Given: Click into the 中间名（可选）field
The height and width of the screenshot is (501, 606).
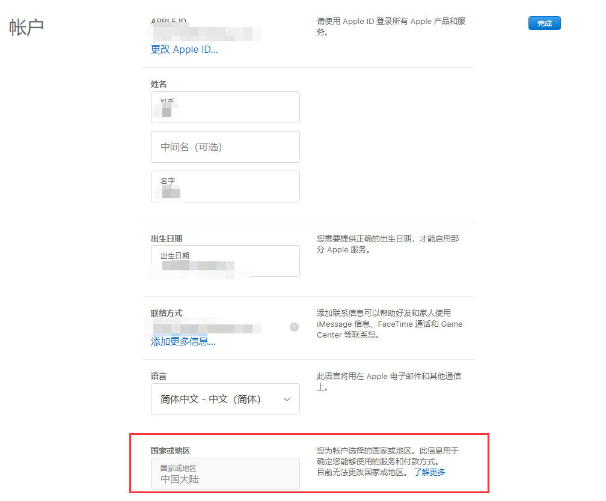Looking at the screenshot, I should point(225,147).
